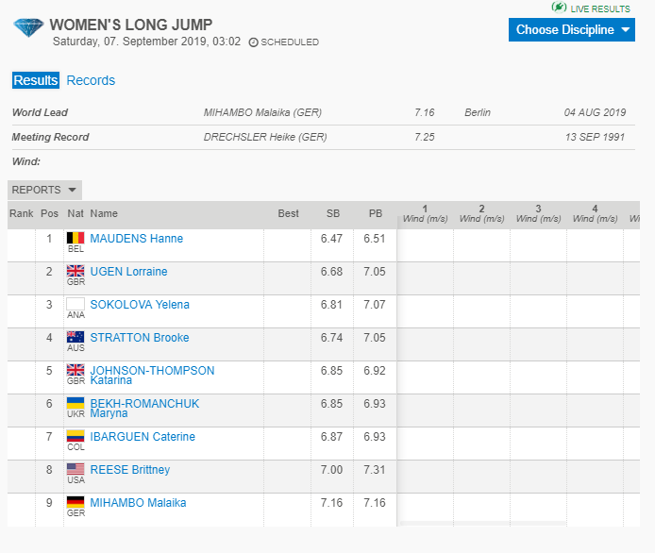Click the Belgium flag icon

point(76,238)
